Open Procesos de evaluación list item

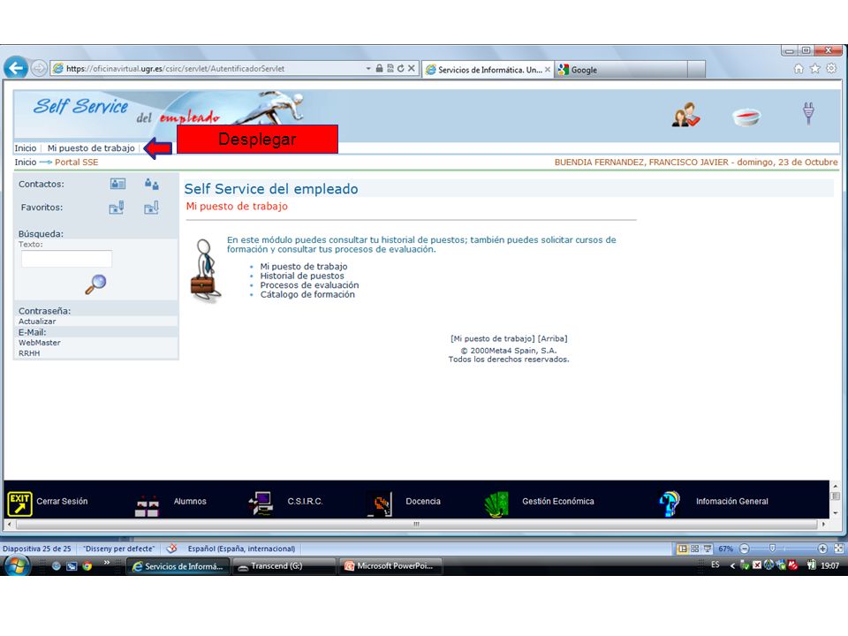pyautogui.click(x=309, y=285)
